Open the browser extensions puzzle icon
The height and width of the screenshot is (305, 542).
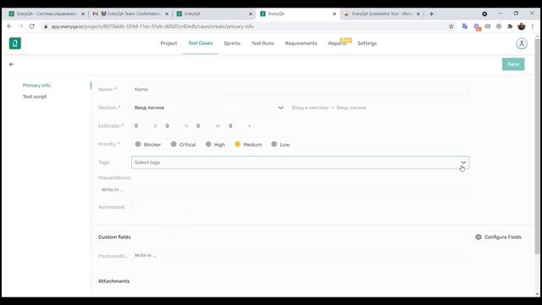pyautogui.click(x=510, y=26)
